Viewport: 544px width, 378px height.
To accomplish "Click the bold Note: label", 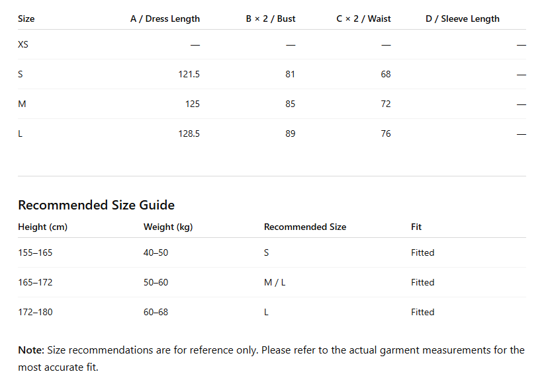I will (31, 350).
